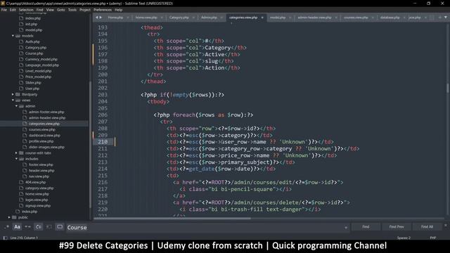Open signup.view.php in sidebar

pyautogui.click(x=38, y=206)
